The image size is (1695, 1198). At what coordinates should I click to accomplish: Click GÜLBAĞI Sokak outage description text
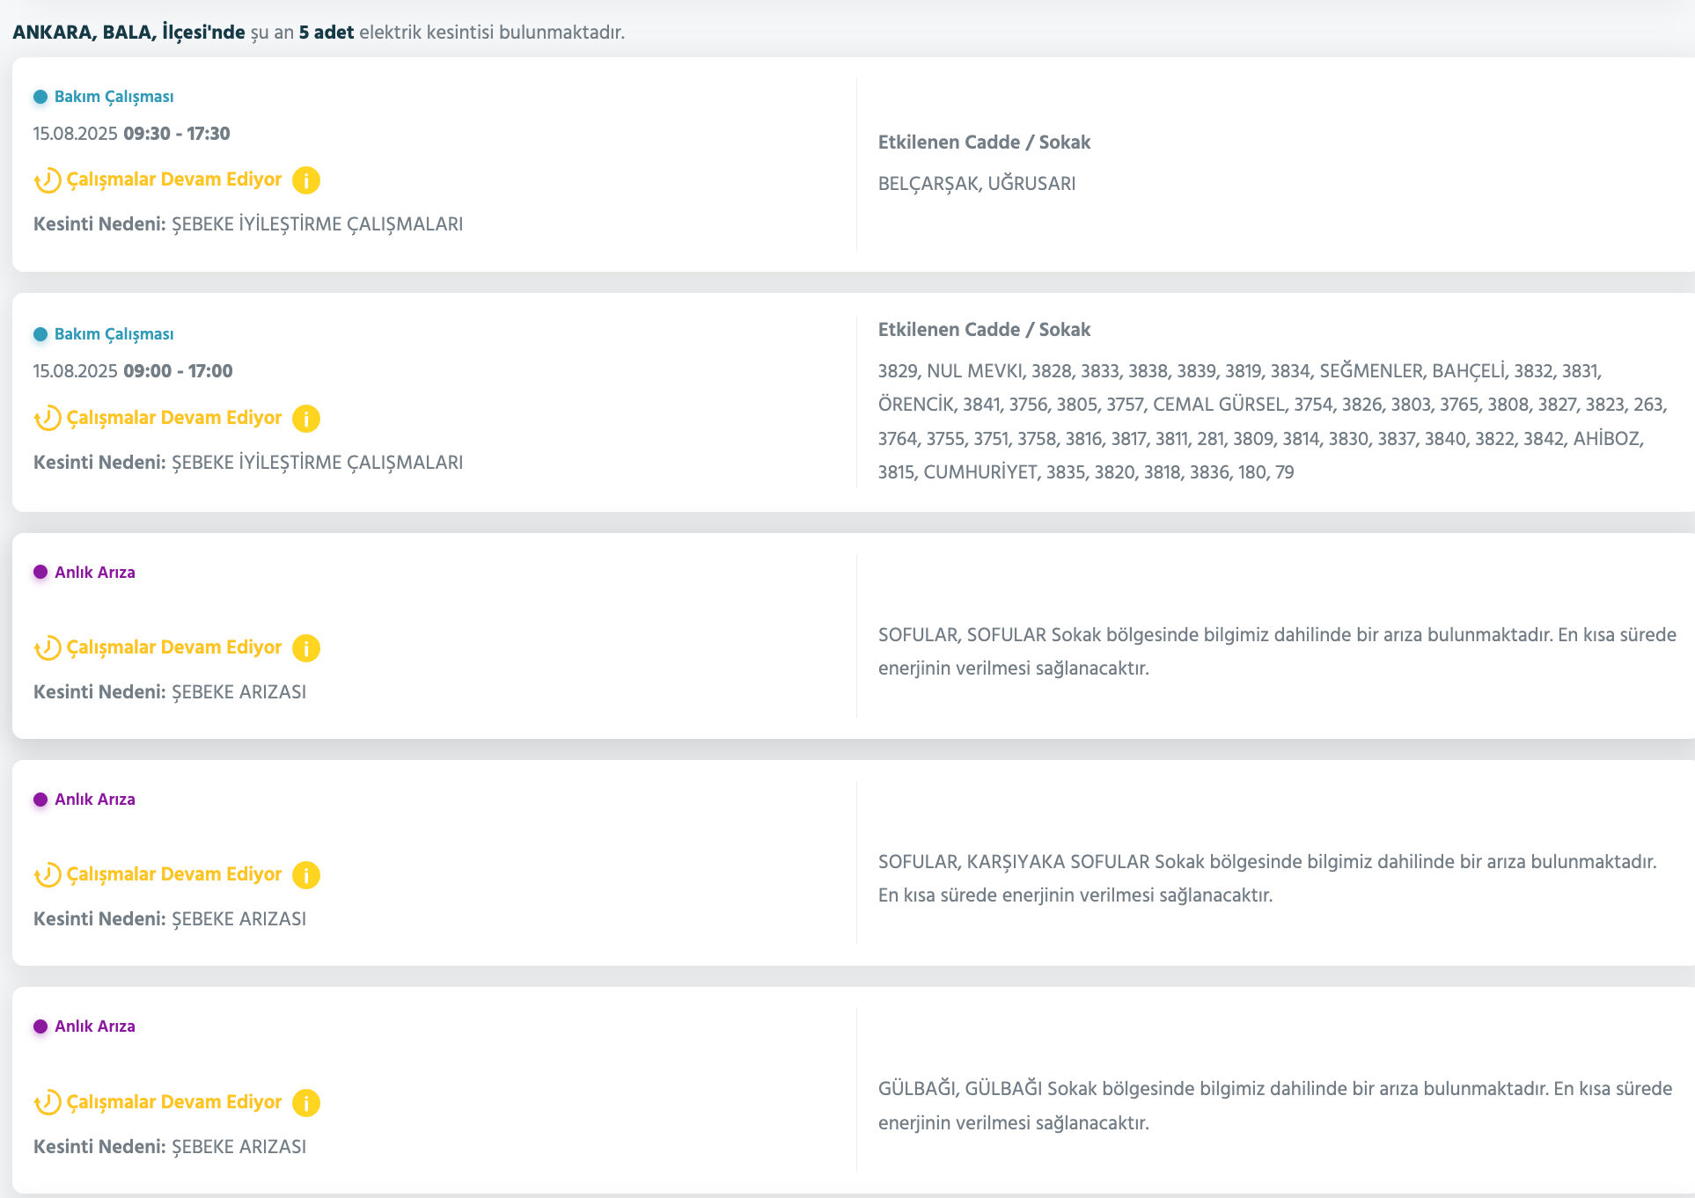tap(1274, 1106)
